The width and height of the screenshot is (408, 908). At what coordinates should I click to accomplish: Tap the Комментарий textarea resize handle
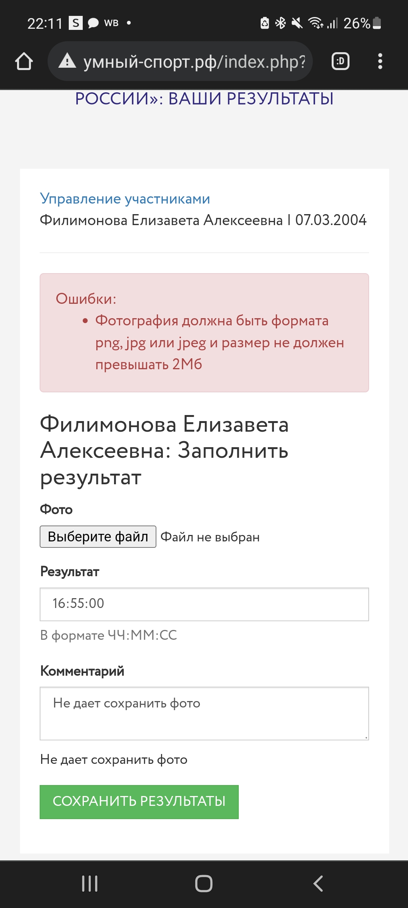click(366, 737)
